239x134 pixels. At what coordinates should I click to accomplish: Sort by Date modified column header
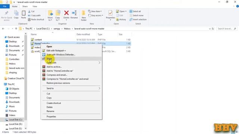tap(83, 34)
